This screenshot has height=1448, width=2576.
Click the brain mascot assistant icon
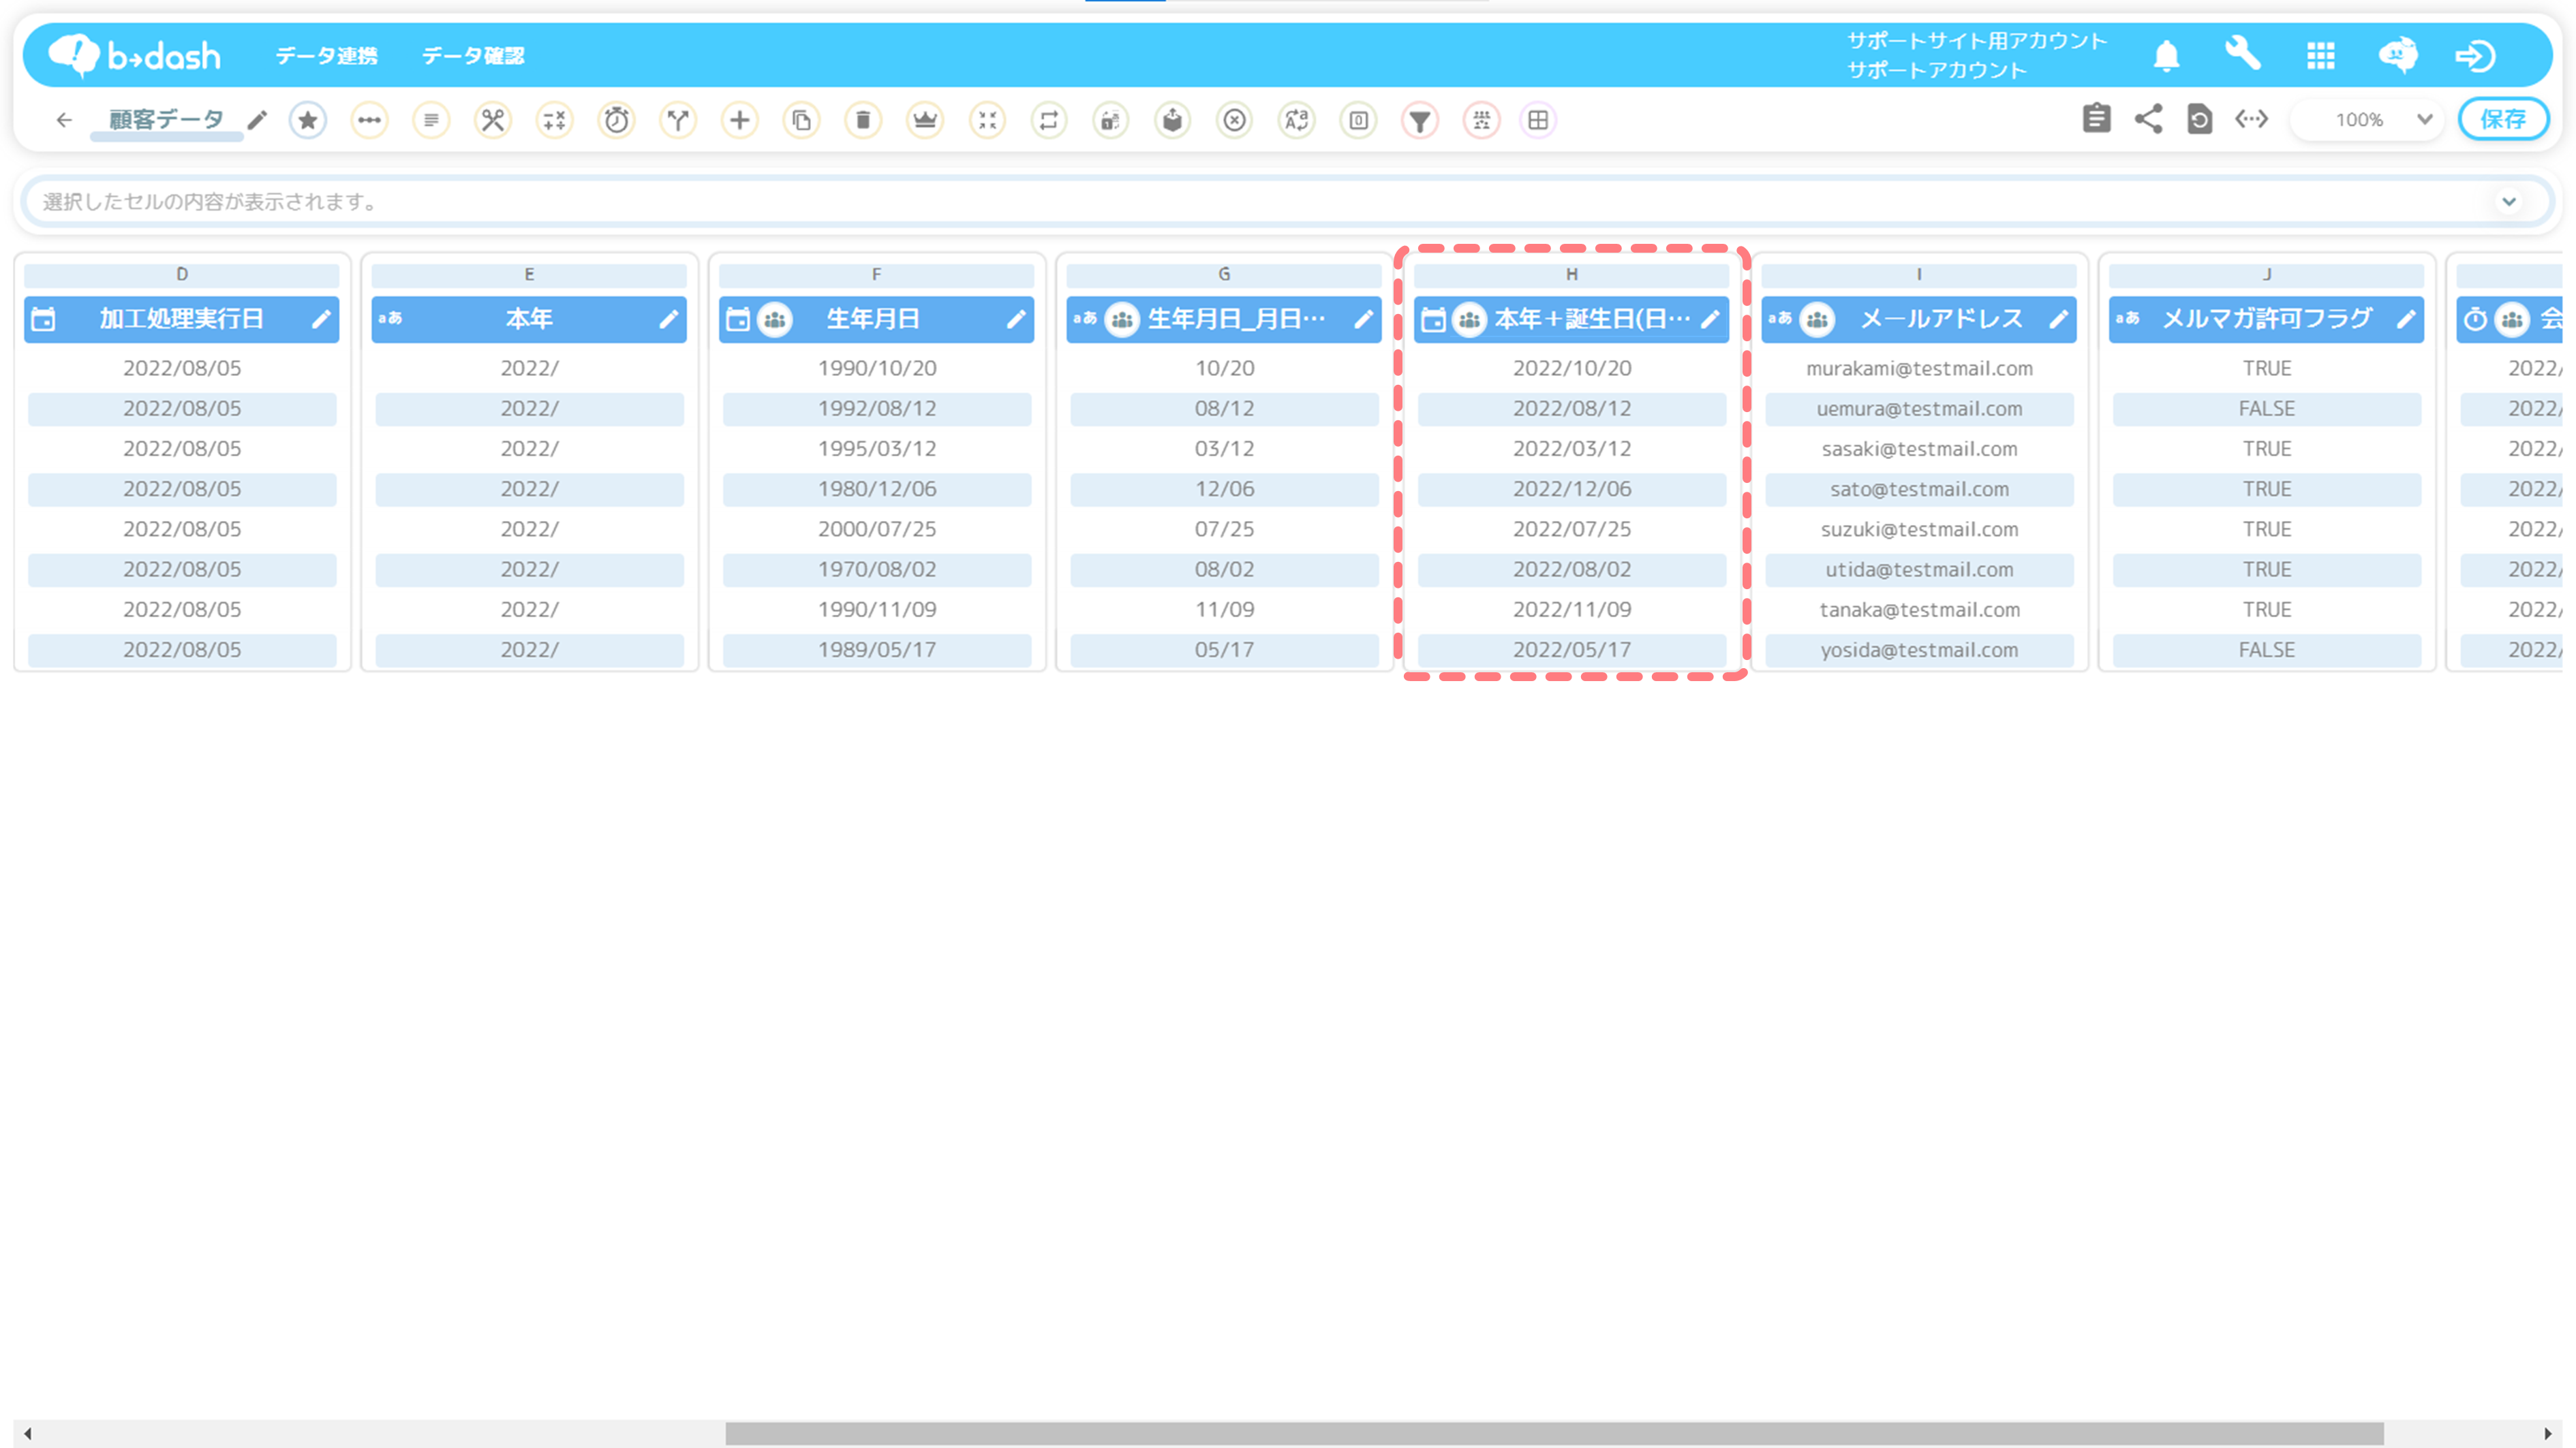coord(2398,55)
